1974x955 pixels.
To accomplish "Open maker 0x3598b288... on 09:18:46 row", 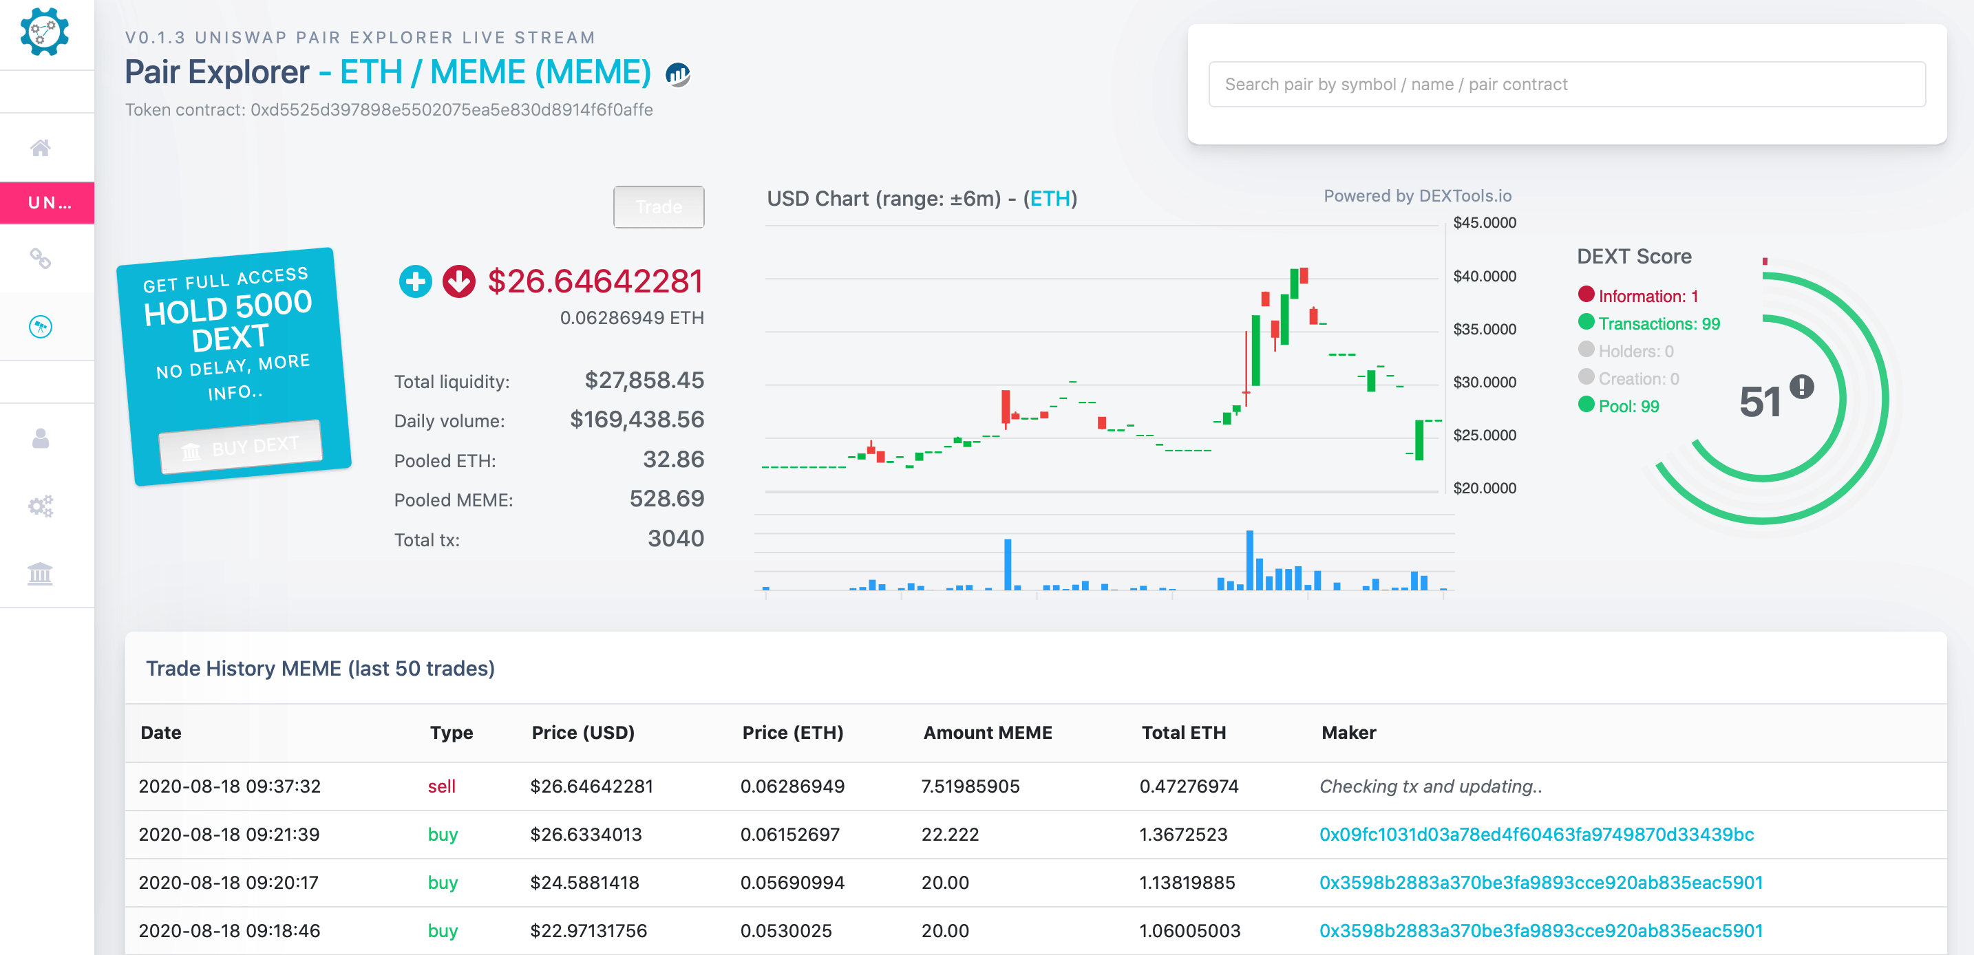I will [1540, 930].
